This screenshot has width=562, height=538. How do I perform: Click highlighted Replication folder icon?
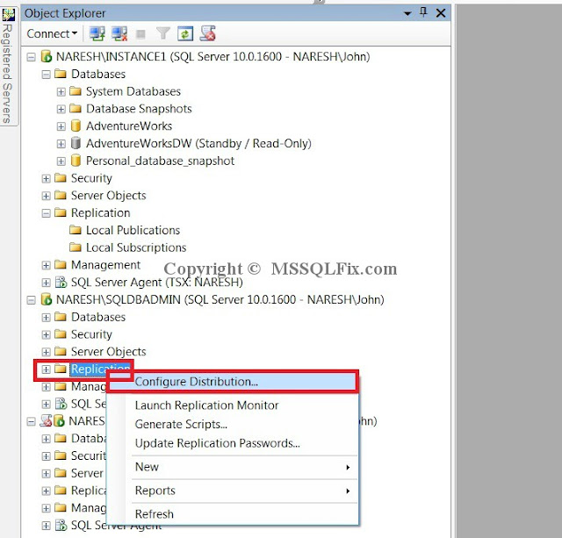[x=61, y=369]
